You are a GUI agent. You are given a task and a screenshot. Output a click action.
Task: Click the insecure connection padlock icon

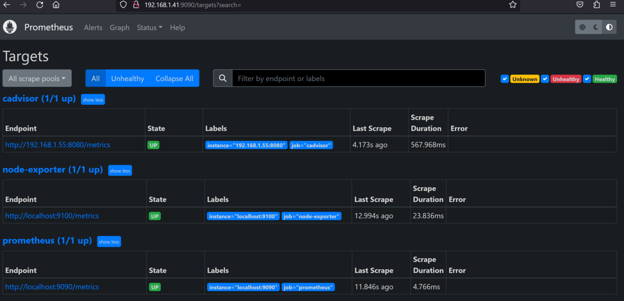click(x=136, y=5)
